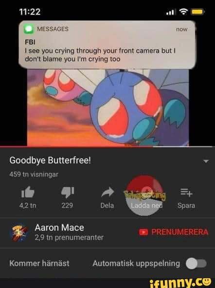The image size is (215, 288).
Task: Open the Aaron Mace channel name
Action: (x=59, y=228)
